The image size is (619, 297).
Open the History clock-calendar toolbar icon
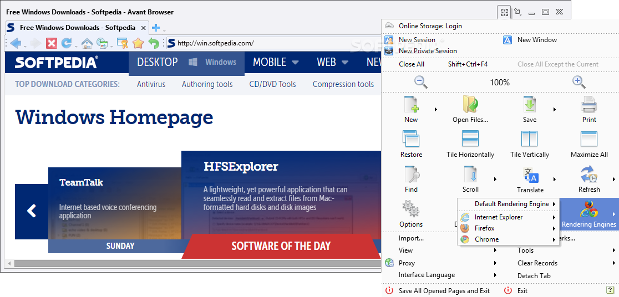(x=102, y=43)
